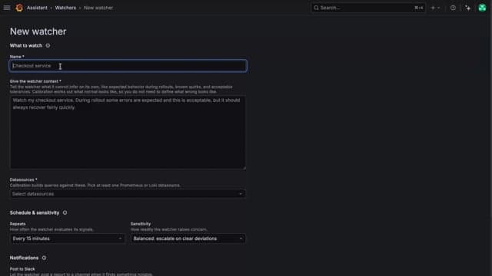
Task: Click the Datasources label
Action: click(x=23, y=179)
